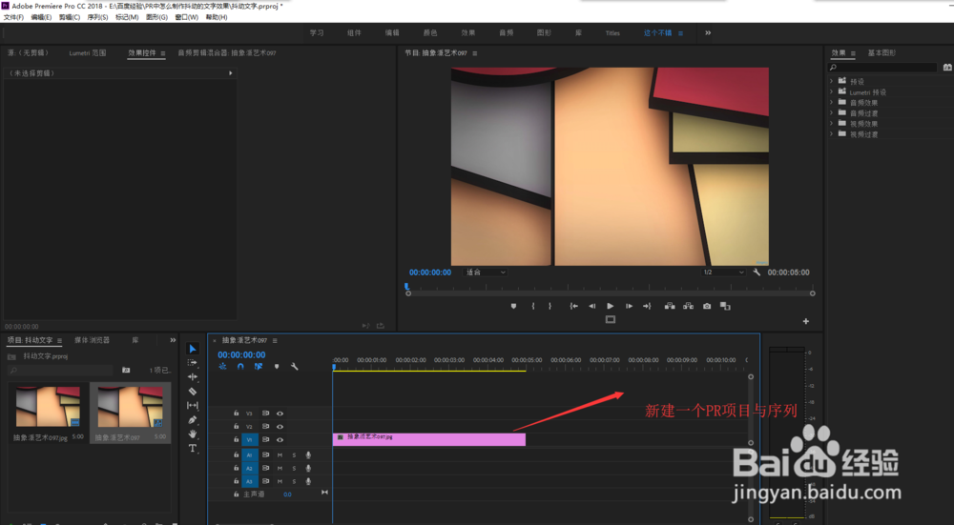The image size is (954, 525).
Task: Click the Lift button
Action: point(670,306)
